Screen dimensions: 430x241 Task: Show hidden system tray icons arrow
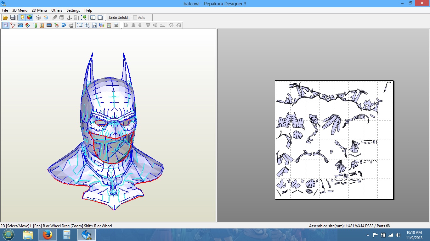point(368,235)
